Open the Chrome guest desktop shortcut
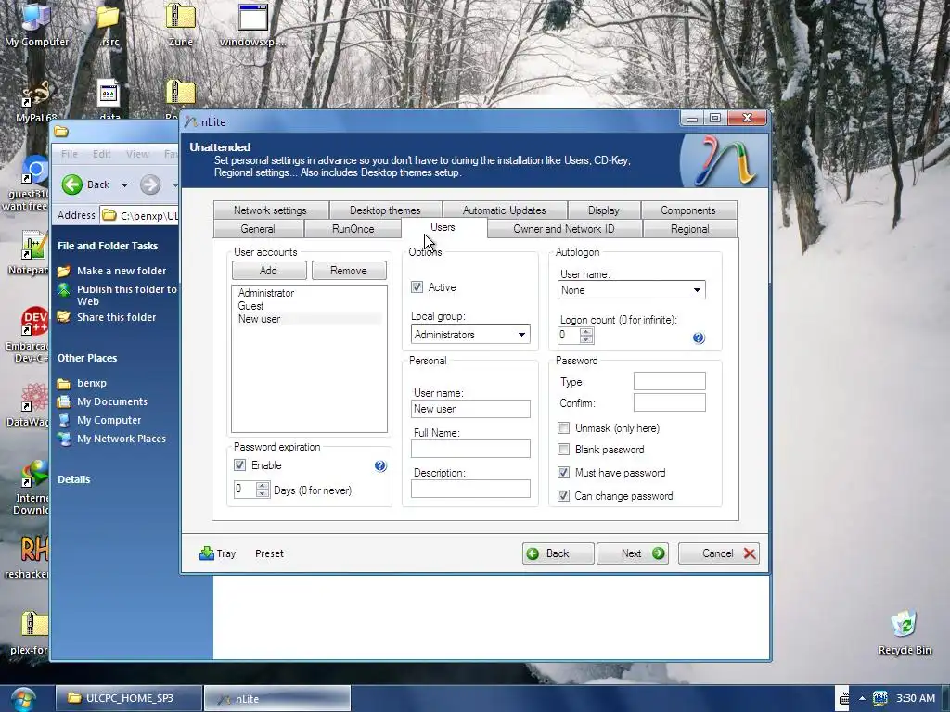Image resolution: width=950 pixels, height=712 pixels. [x=35, y=172]
